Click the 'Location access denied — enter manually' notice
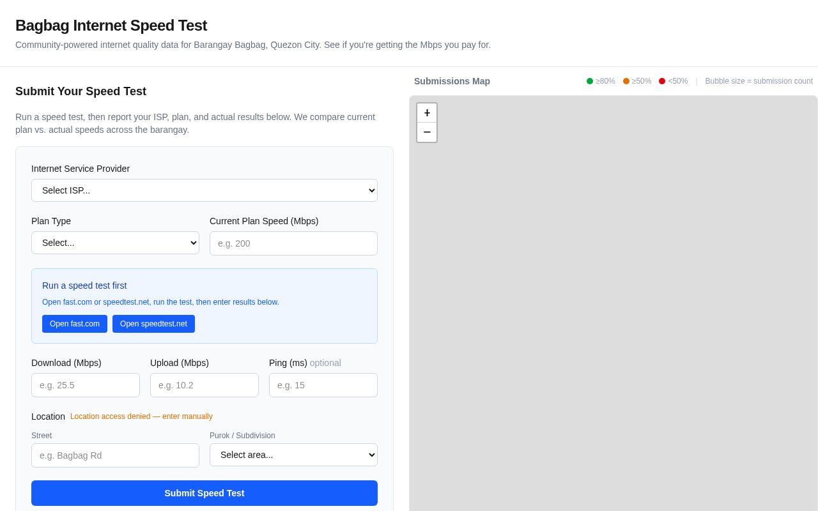 141,416
